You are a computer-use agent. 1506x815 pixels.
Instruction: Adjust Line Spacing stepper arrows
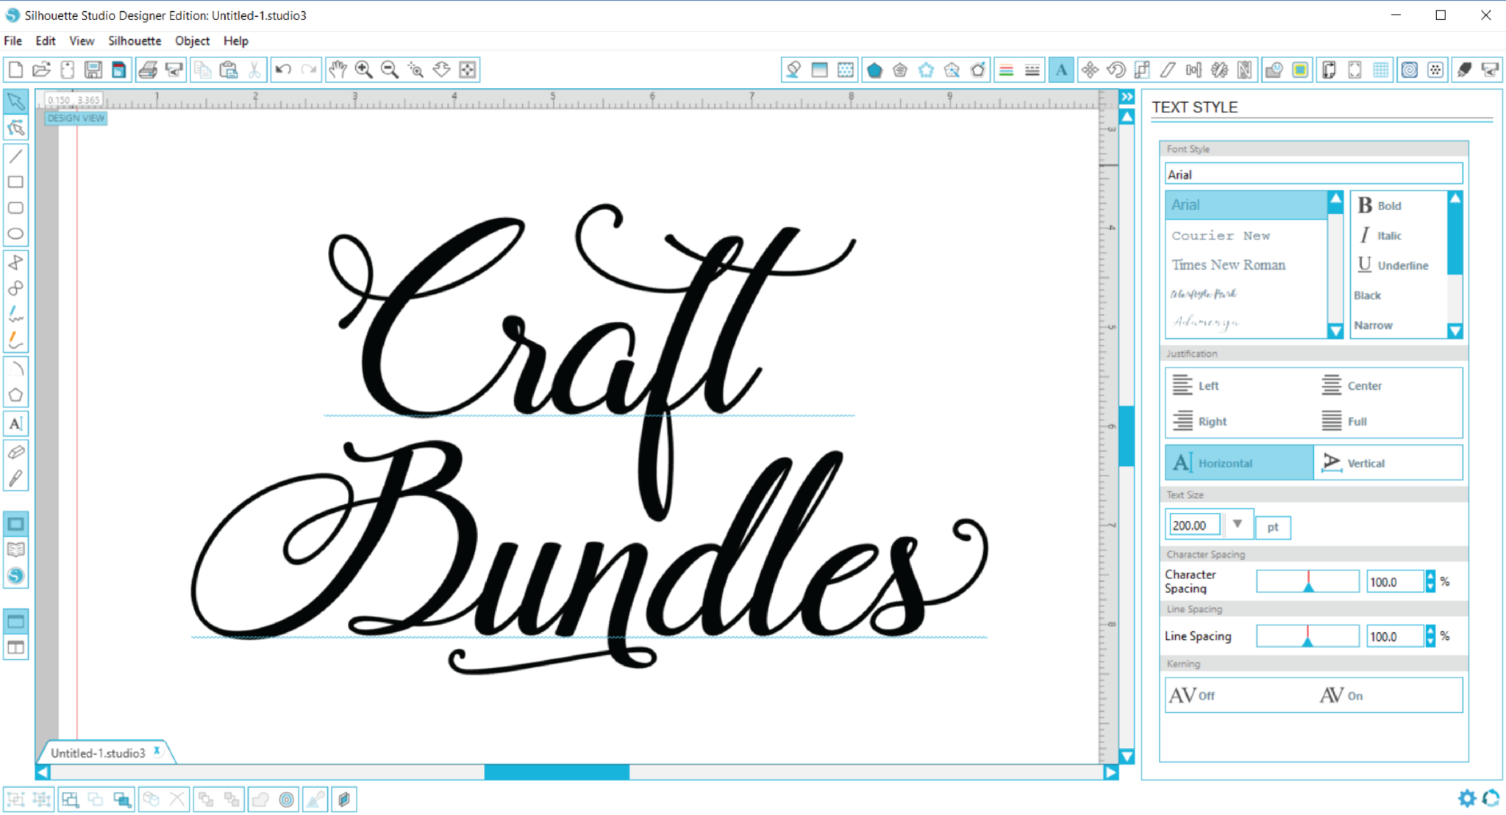tap(1430, 636)
